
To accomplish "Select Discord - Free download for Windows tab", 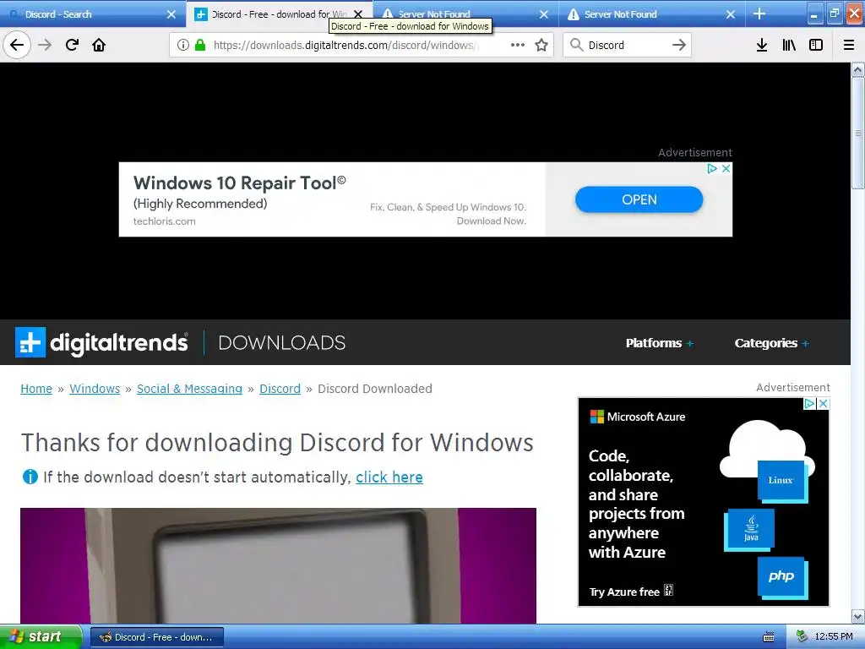I will pos(279,14).
